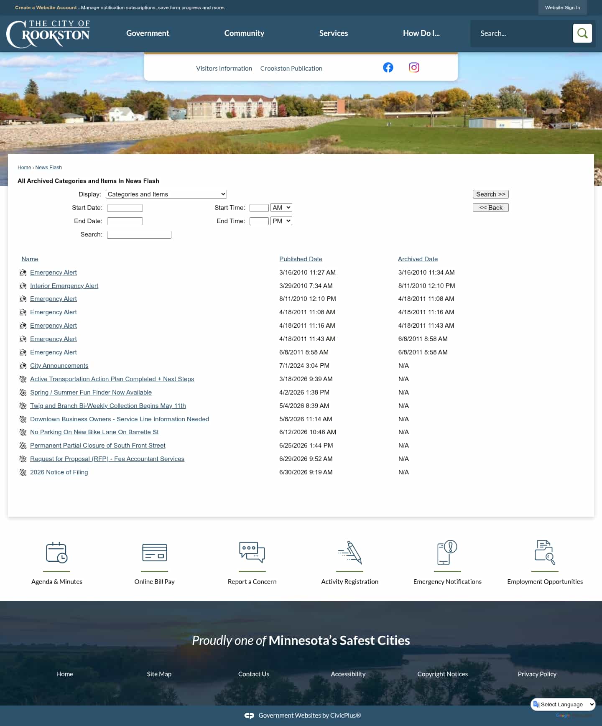Open Government Websites by CivicPlus link
Screen dimensions: 602x726
310,716
